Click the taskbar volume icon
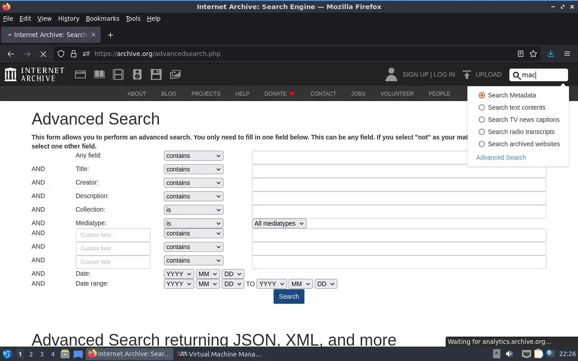Viewport: 578px width, 361px height. (509, 354)
